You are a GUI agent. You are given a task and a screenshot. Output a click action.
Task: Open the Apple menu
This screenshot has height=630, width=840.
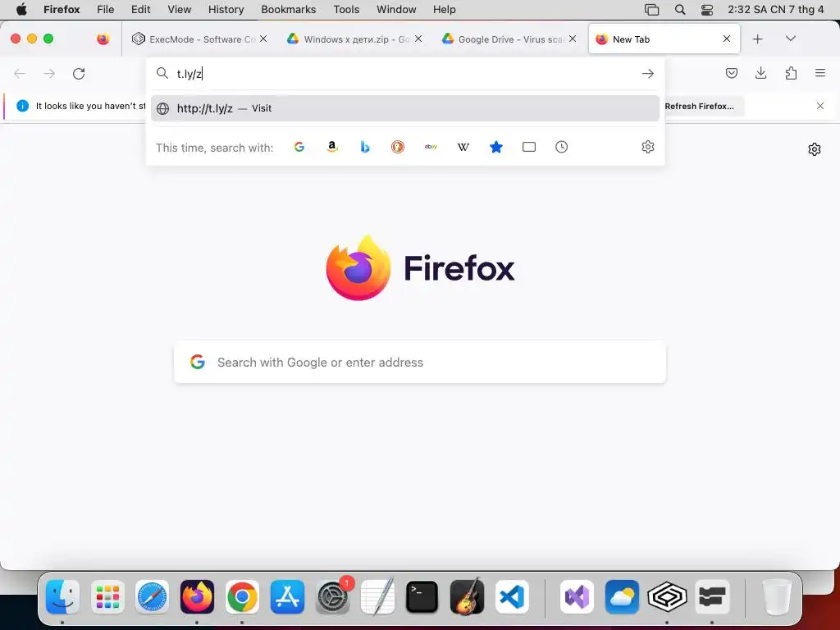click(21, 9)
